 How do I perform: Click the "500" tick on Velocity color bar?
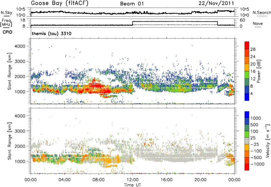coord(254,125)
